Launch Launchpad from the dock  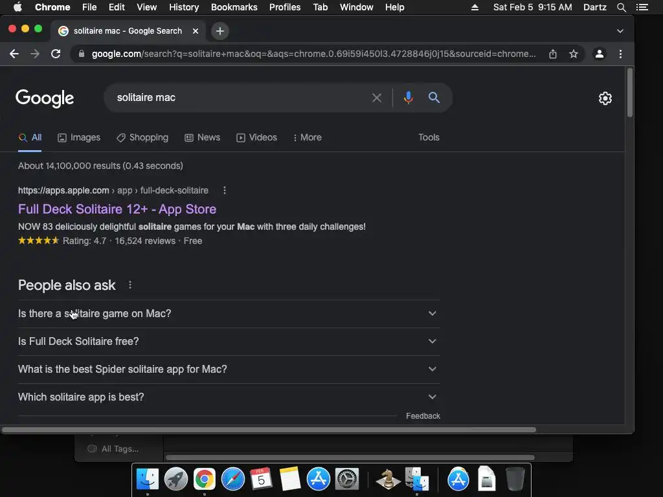click(x=176, y=480)
